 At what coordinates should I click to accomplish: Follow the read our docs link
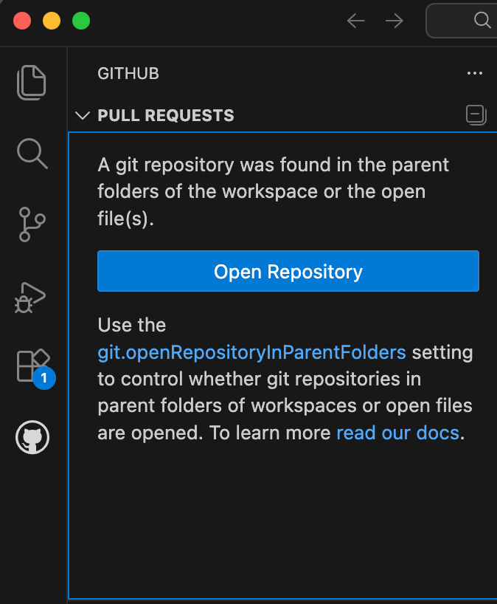click(397, 433)
